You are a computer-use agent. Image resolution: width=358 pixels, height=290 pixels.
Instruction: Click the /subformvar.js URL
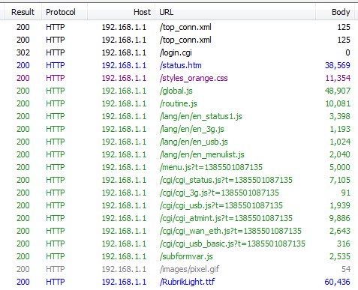(186, 256)
